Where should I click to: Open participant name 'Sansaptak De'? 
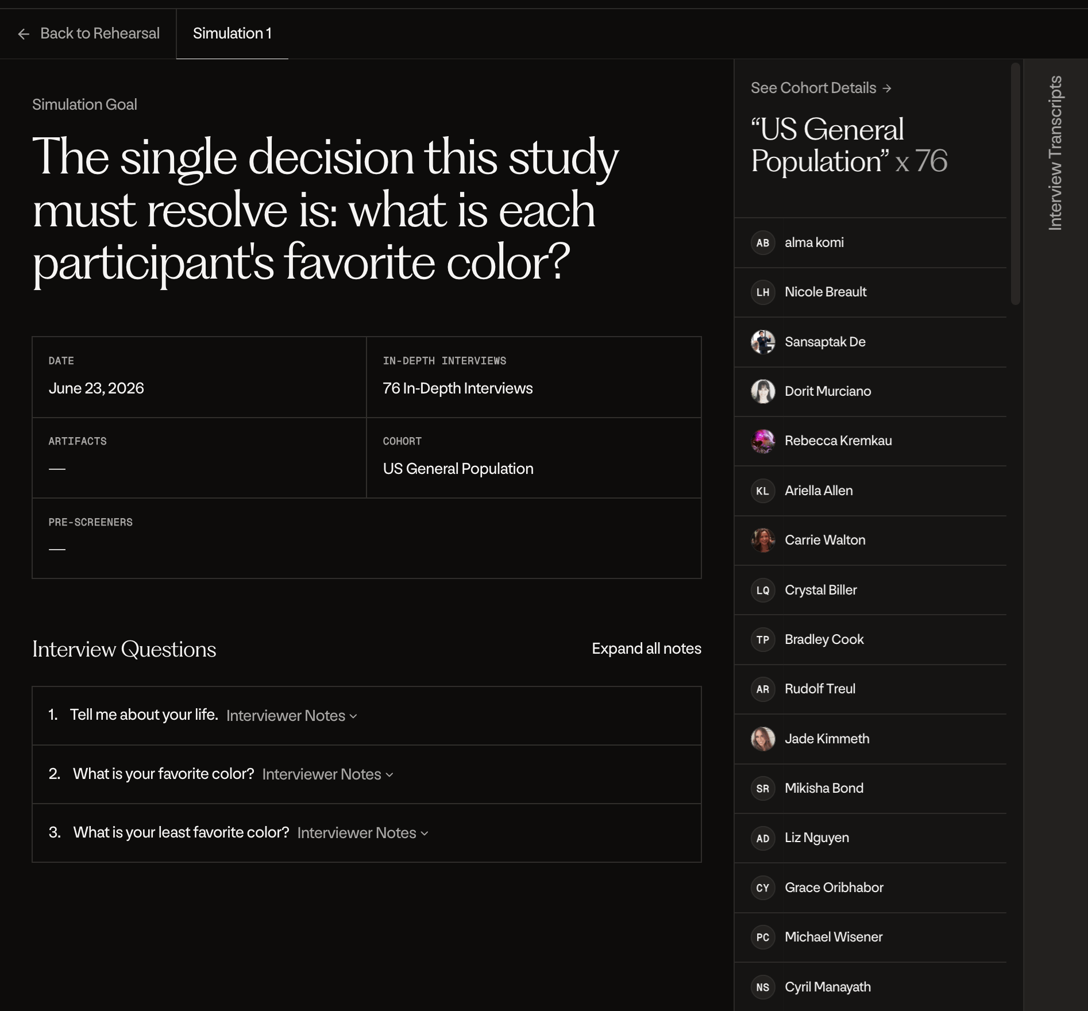click(825, 342)
